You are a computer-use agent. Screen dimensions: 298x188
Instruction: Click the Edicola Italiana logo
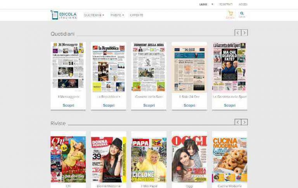tap(64, 15)
